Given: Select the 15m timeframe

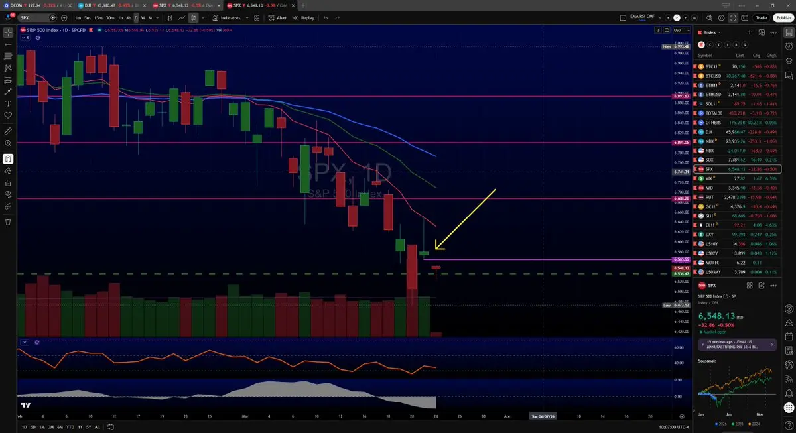Looking at the screenshot, I should 98,18.
